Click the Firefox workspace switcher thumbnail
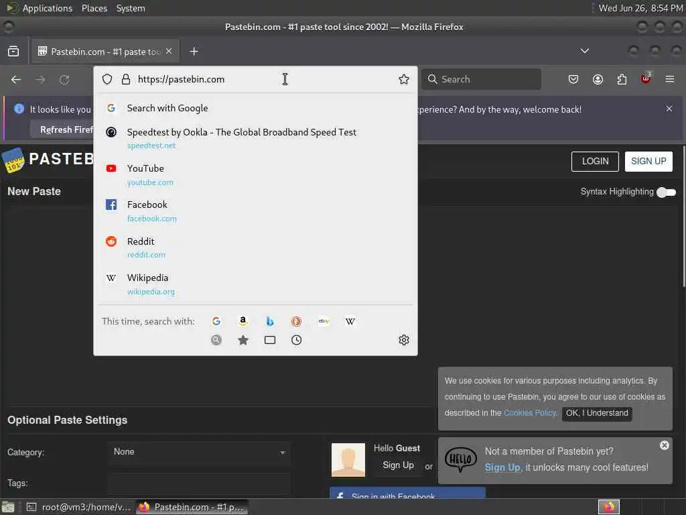This screenshot has height=515, width=686. coord(608,507)
